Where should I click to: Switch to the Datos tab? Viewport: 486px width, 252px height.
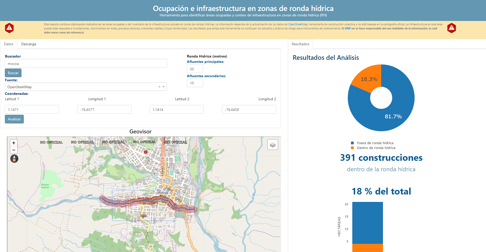(x=9, y=44)
